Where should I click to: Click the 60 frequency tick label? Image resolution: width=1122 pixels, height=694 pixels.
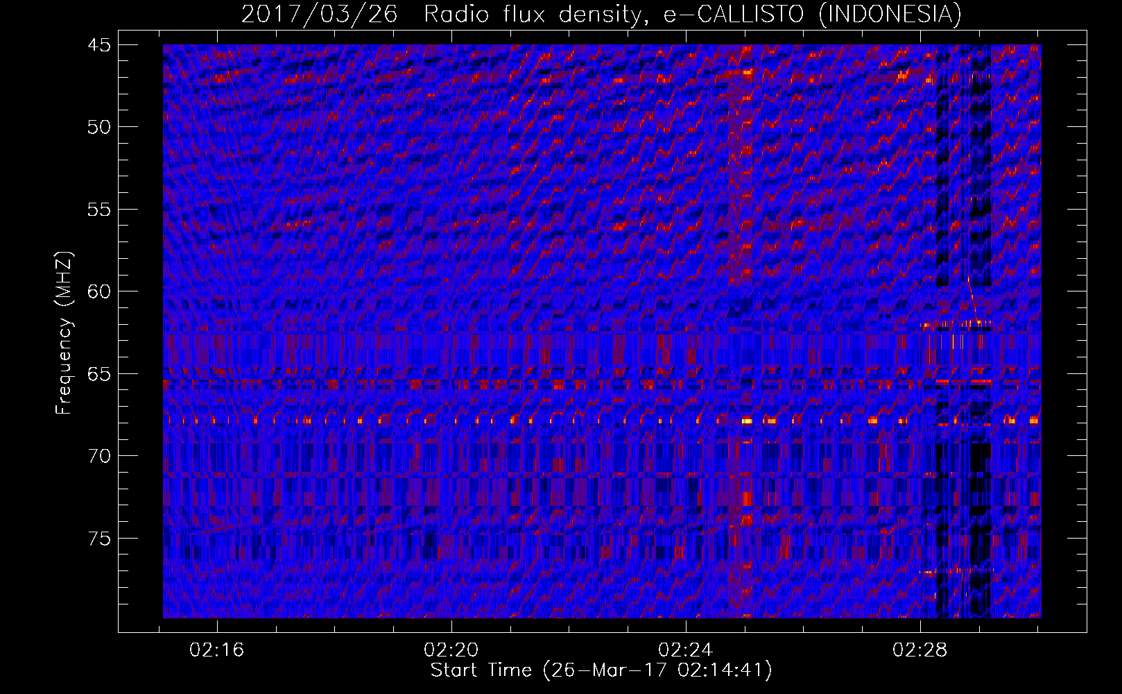tap(98, 291)
